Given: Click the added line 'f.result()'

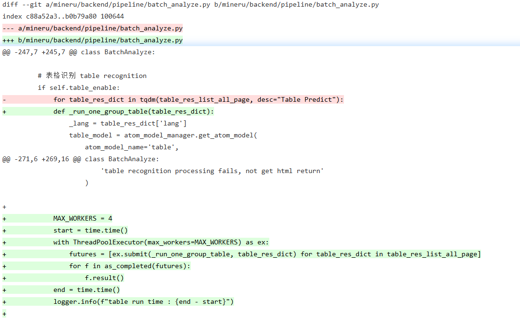Looking at the screenshot, I should point(63,278).
